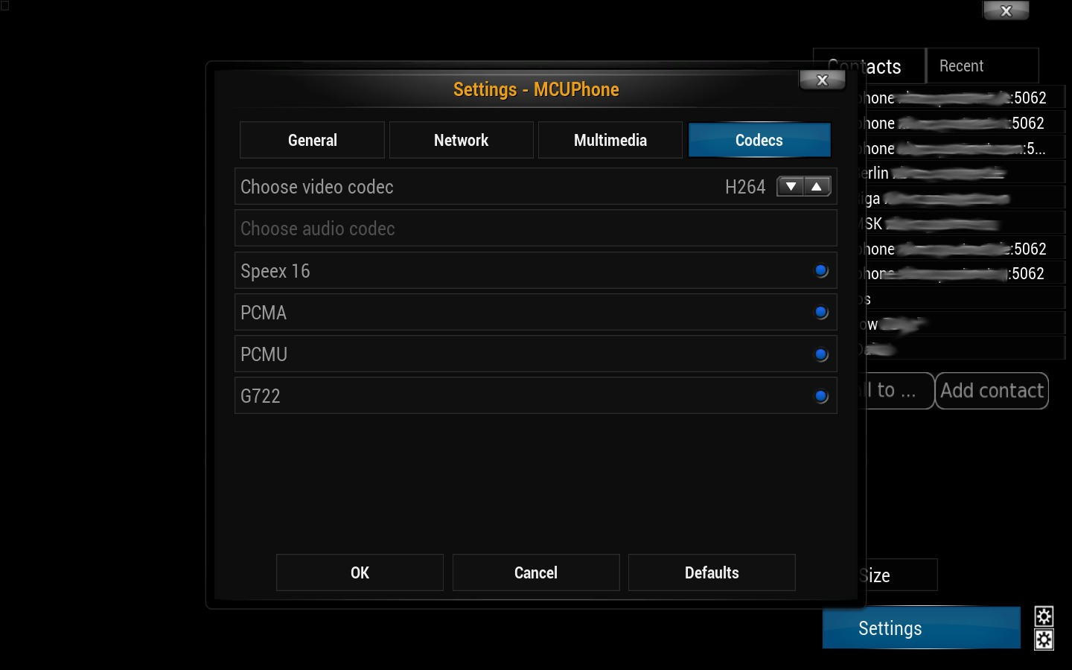The image size is (1072, 670).
Task: Click the upper gear icon beside Settings
Action: coord(1044,616)
